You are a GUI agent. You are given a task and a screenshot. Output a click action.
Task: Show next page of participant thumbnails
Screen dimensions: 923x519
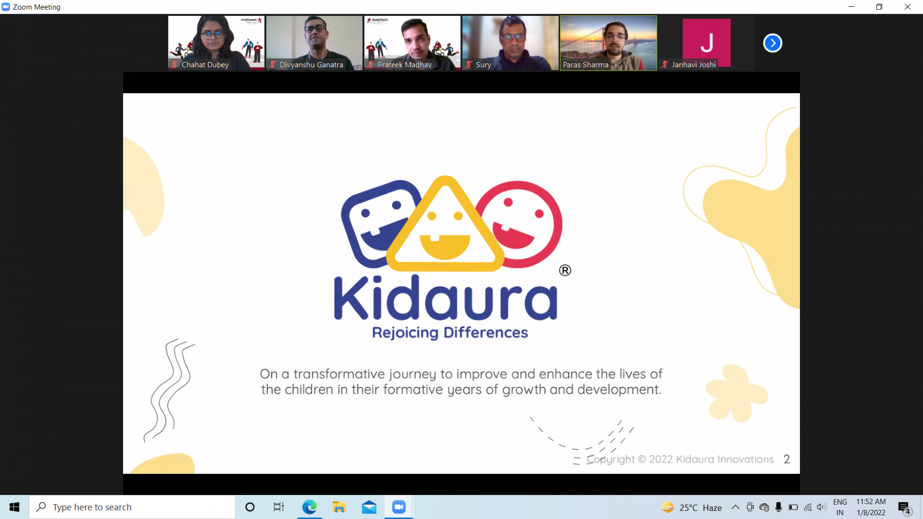point(772,43)
